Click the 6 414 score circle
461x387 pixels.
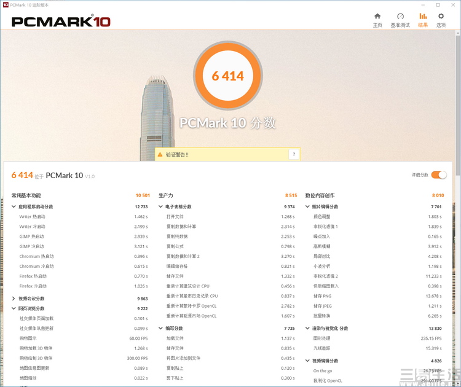coord(228,76)
